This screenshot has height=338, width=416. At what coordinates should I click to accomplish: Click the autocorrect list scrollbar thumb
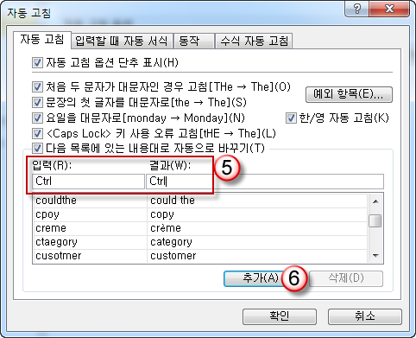click(375, 220)
